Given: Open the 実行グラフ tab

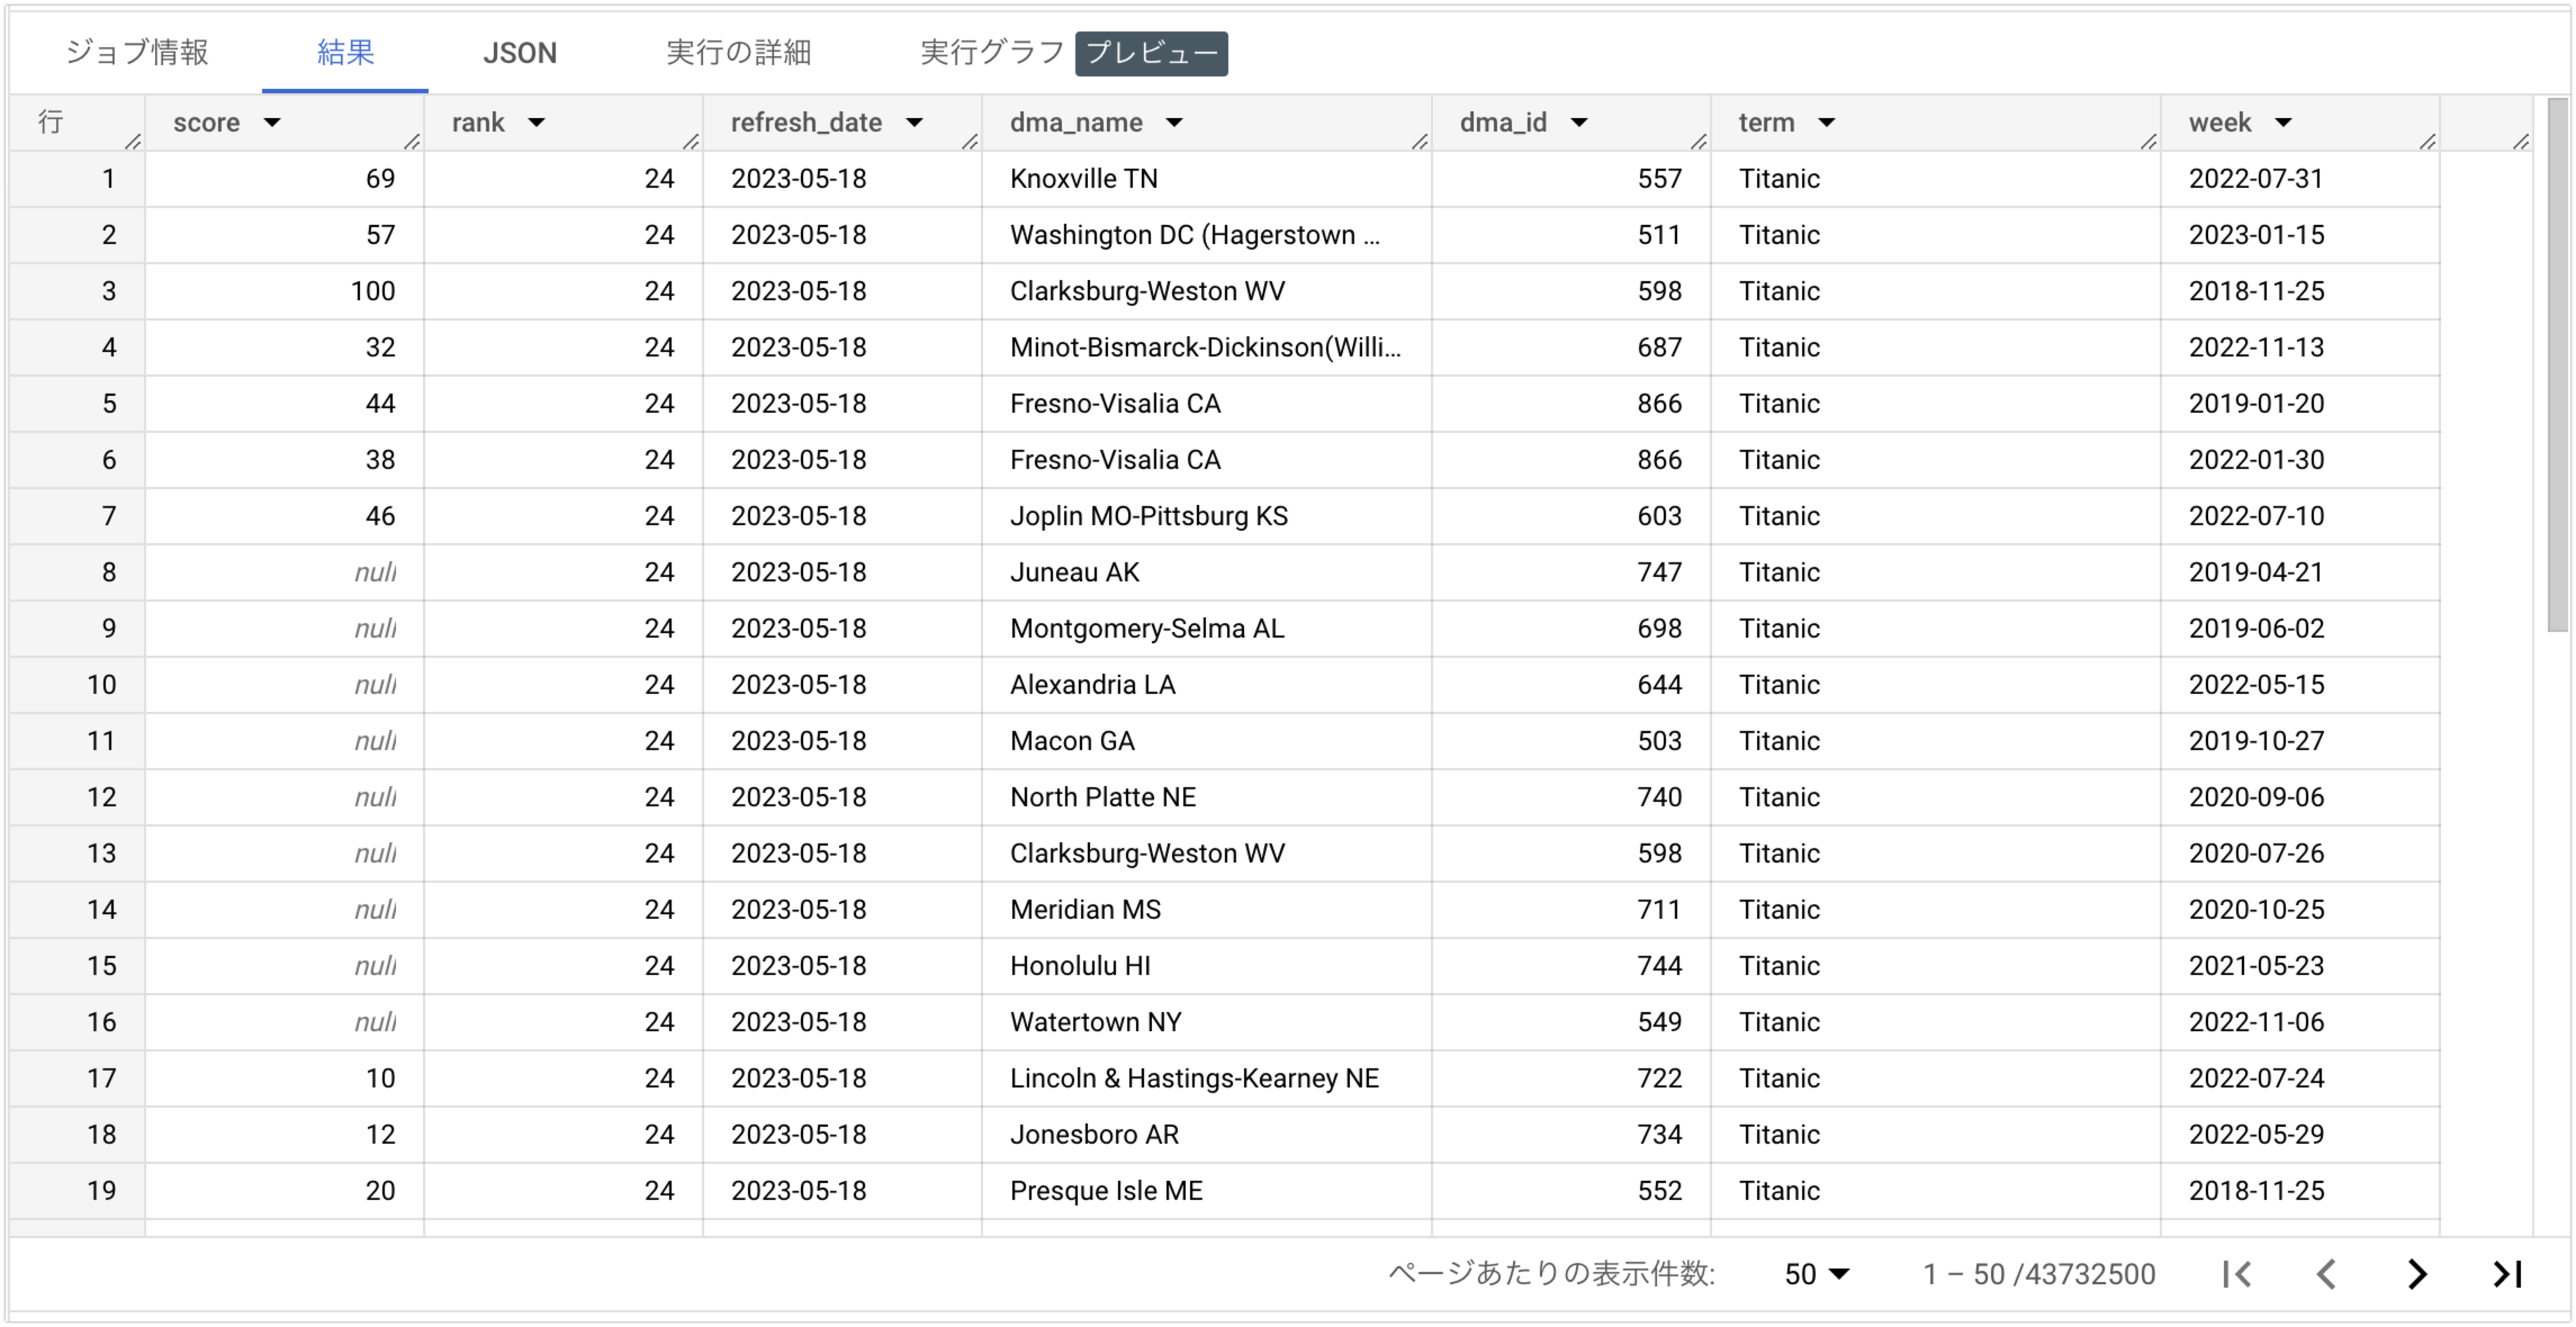Looking at the screenshot, I should [991, 52].
